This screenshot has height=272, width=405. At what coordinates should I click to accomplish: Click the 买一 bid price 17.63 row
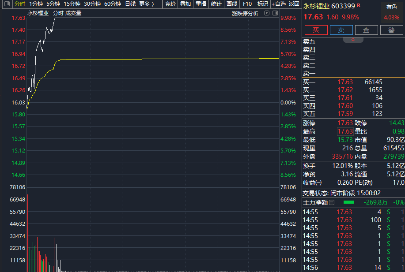click(x=345, y=82)
